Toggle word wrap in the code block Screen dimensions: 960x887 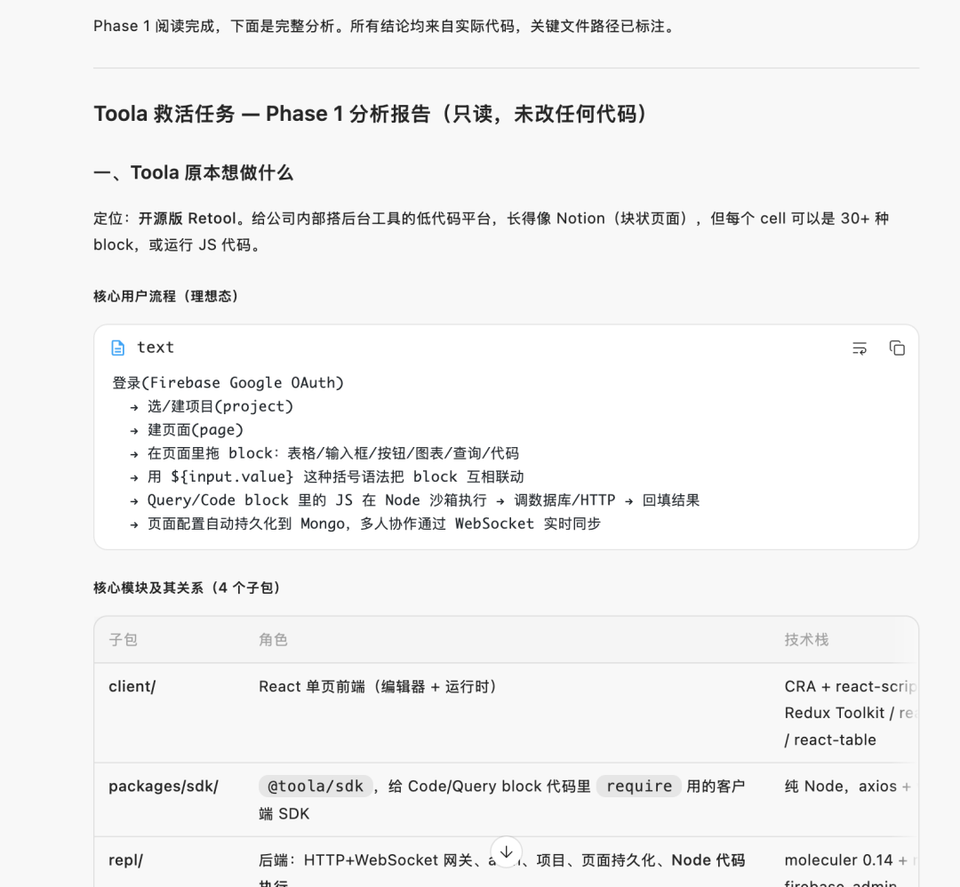(x=860, y=348)
